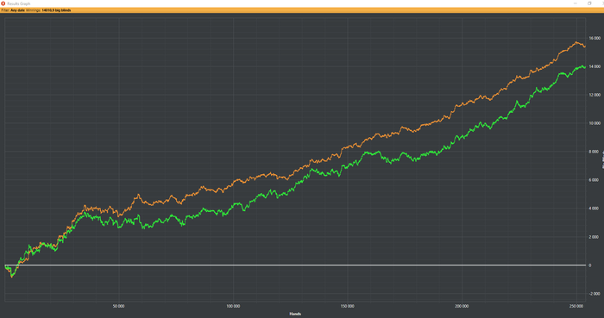
Task: Click the '4 000' y-axis label
Action: 595,209
